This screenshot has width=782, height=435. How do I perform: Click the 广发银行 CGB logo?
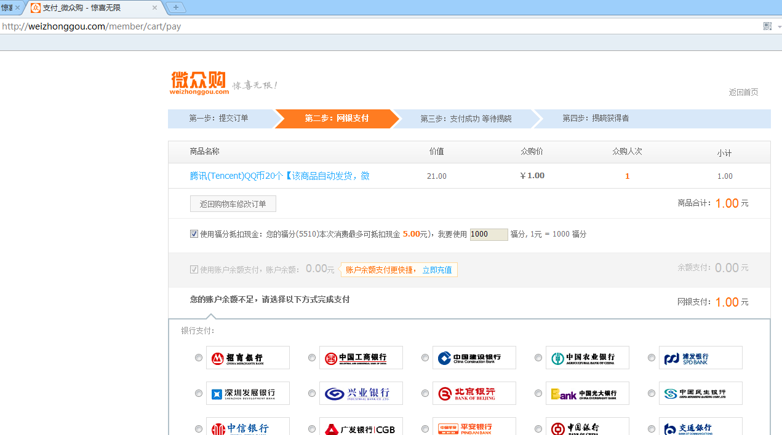coord(361,426)
